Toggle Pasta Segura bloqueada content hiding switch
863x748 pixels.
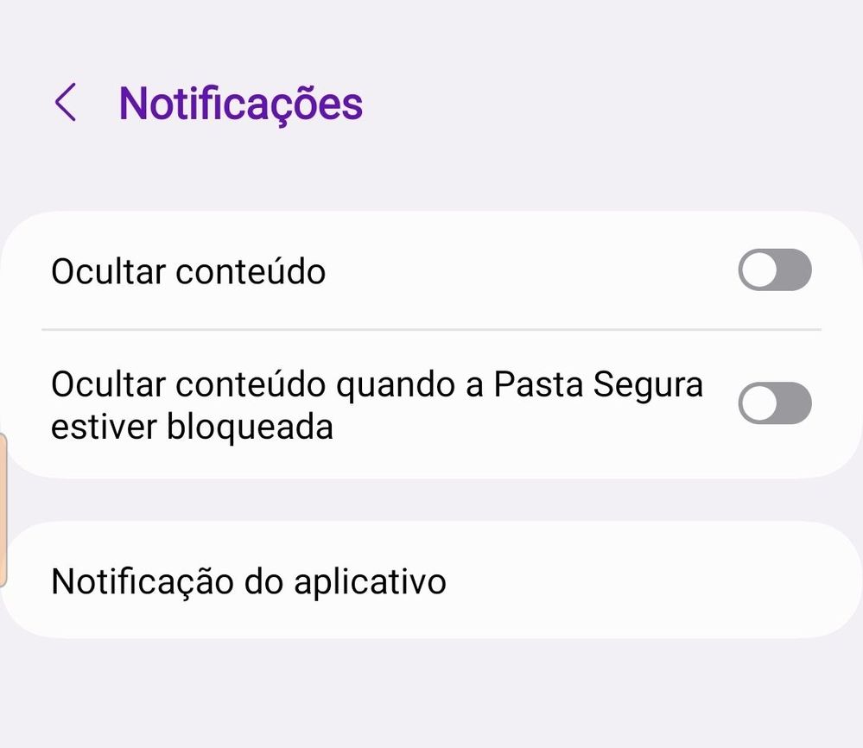point(774,403)
